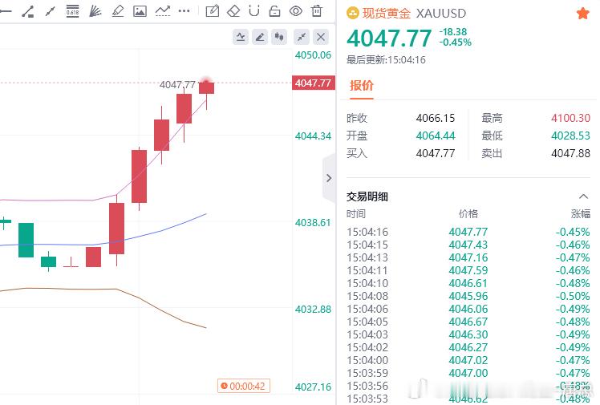
Task: Click the 时间 column header
Action: click(356, 214)
